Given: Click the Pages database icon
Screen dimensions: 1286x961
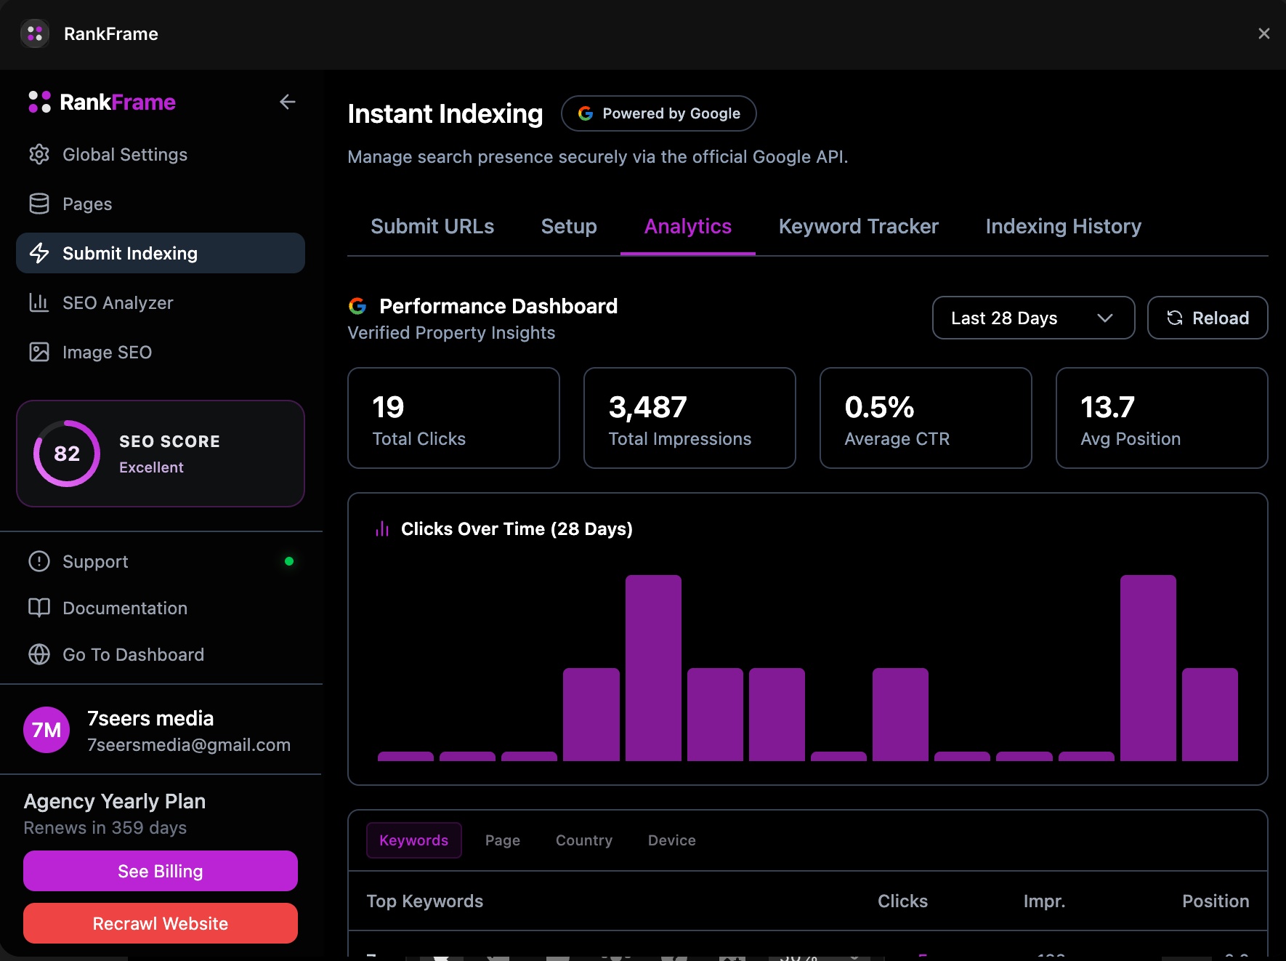Looking at the screenshot, I should [x=40, y=204].
